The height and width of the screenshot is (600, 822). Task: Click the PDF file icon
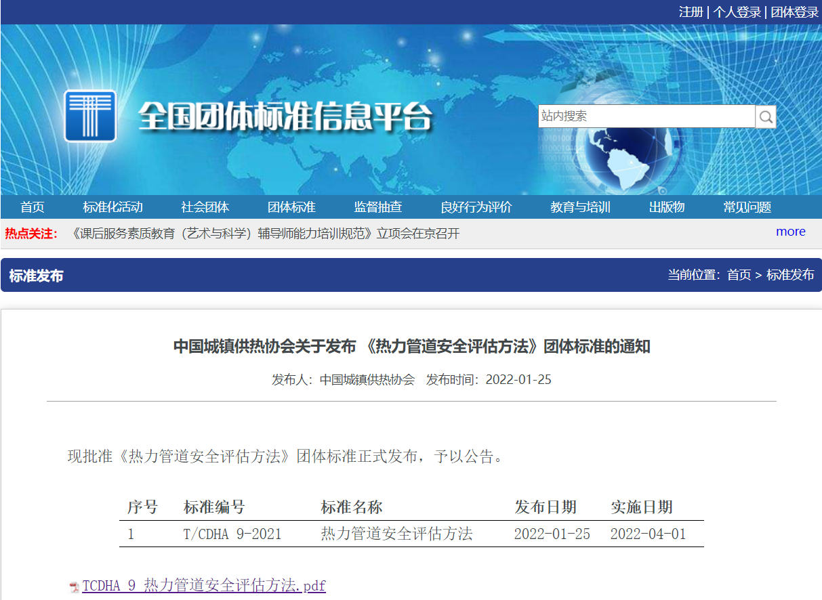pyautogui.click(x=75, y=586)
